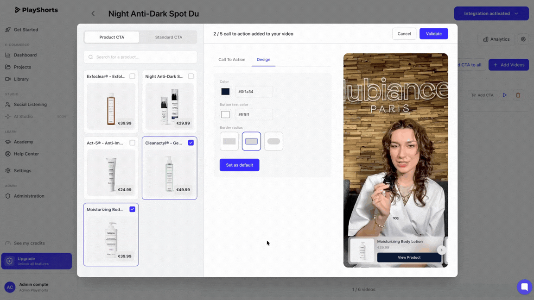Click the Validate button
534x300 pixels.
[x=433, y=34]
